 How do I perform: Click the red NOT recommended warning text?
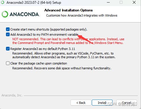point(68,41)
